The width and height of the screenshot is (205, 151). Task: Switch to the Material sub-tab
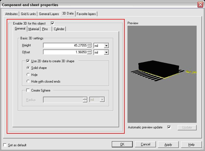point(34,29)
